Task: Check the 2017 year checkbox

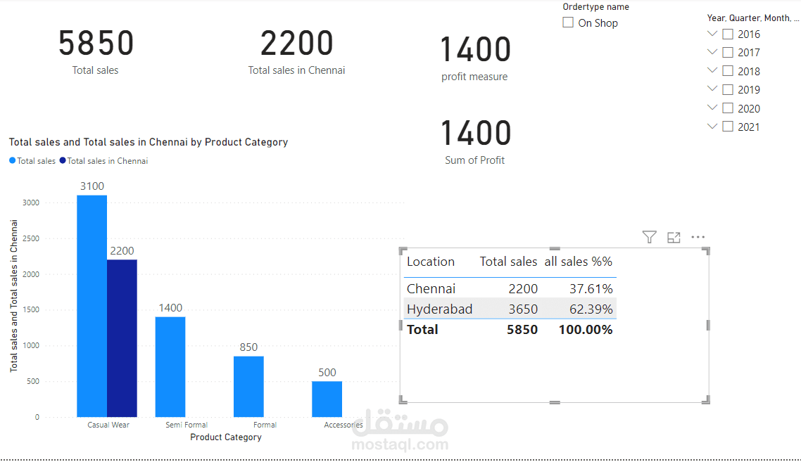Action: click(728, 51)
